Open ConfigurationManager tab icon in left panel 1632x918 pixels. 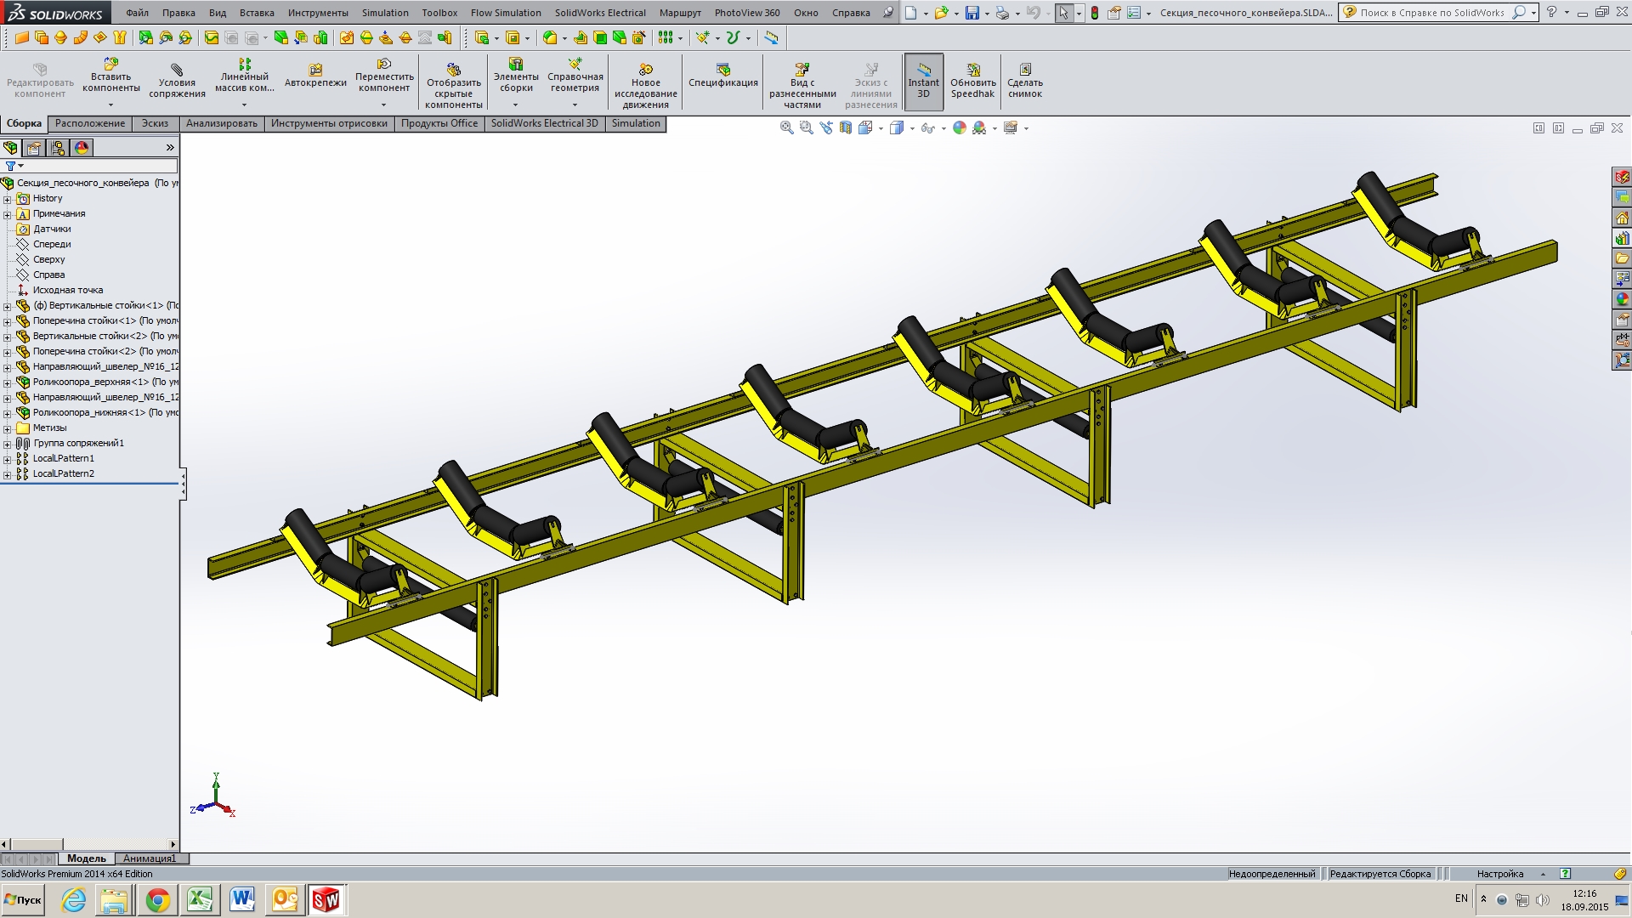coord(58,148)
